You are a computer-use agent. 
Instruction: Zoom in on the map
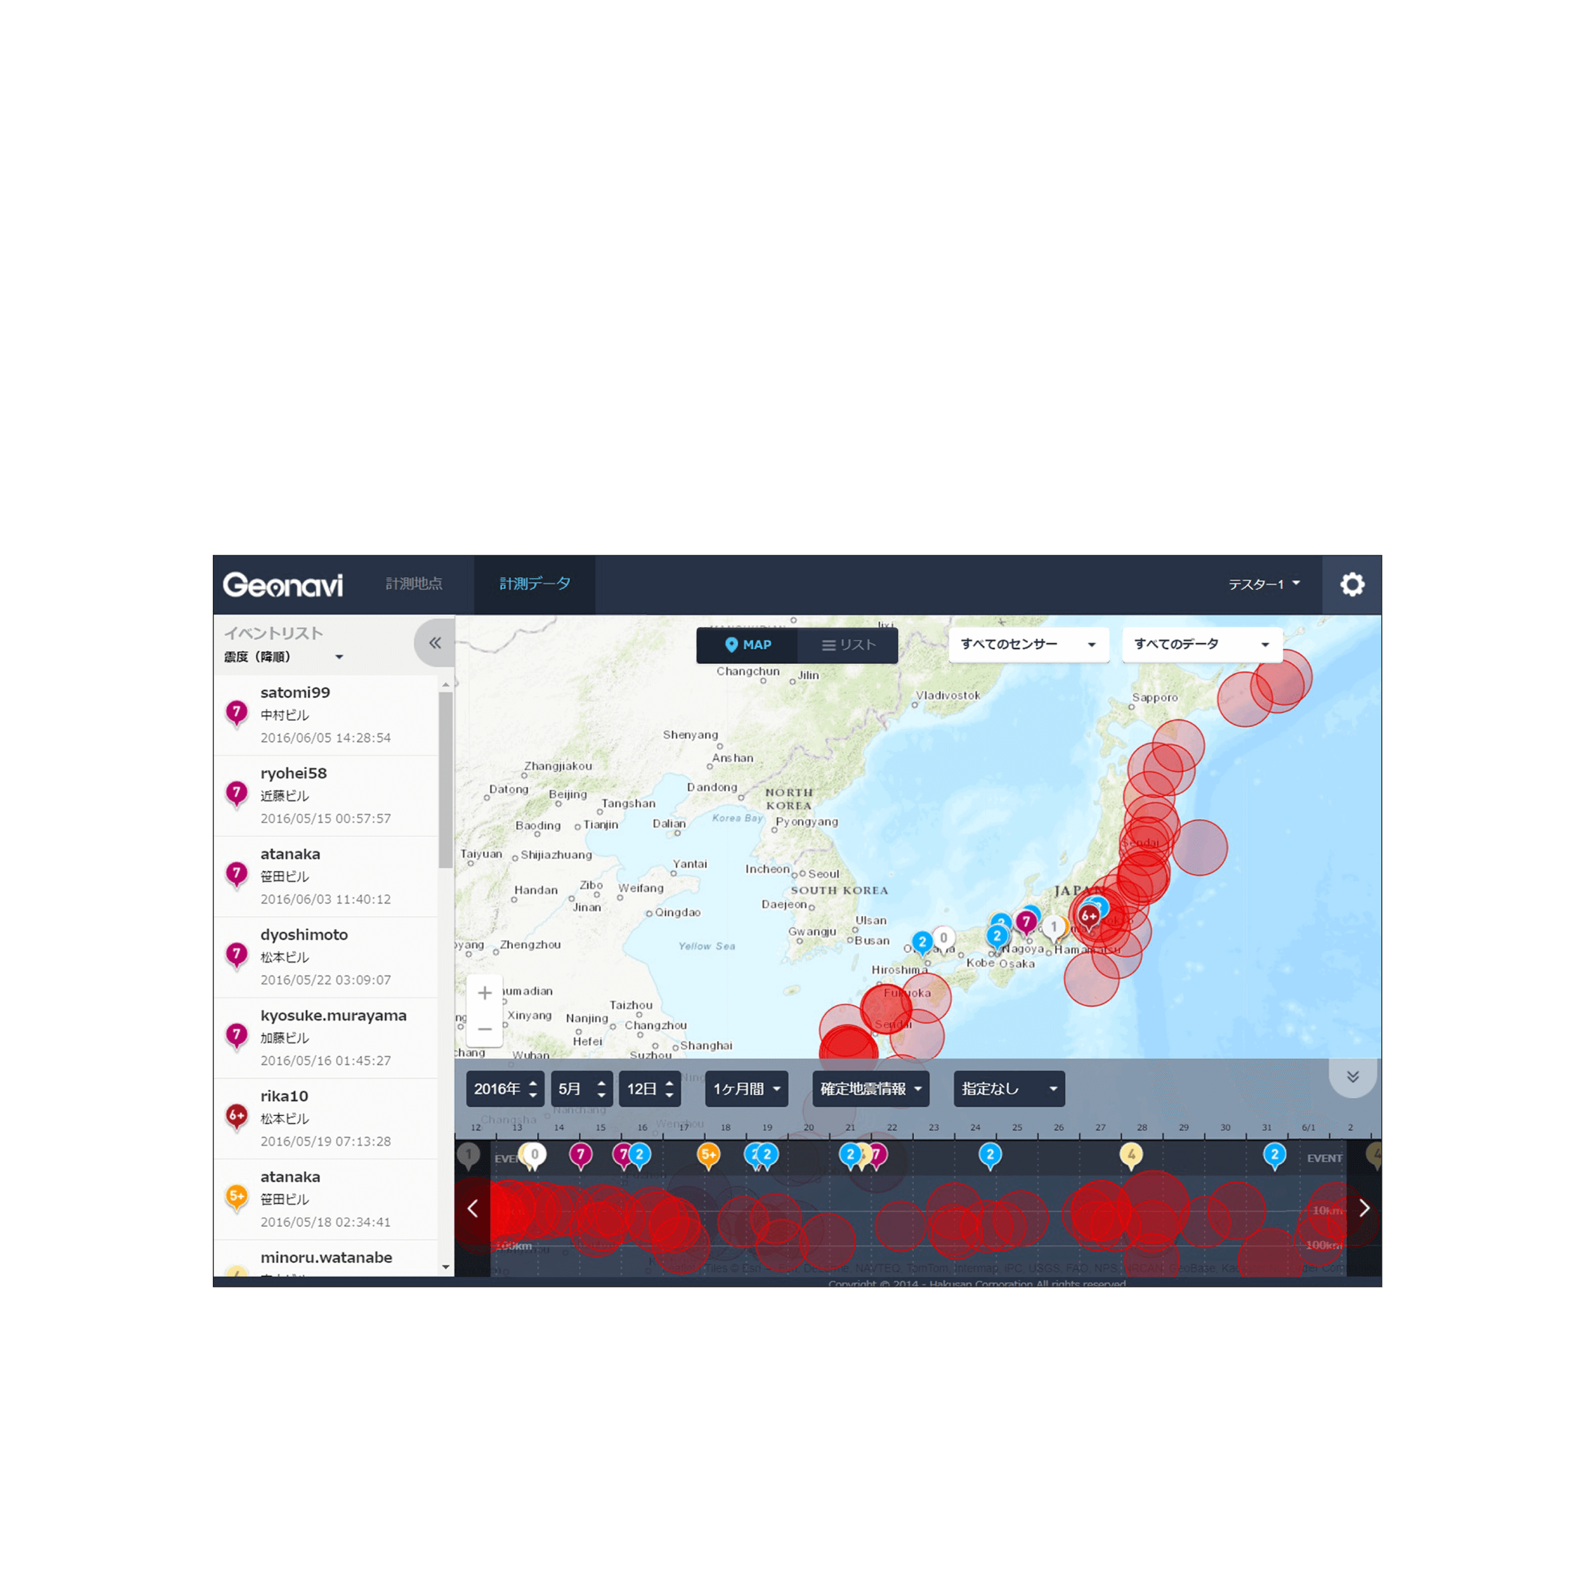point(485,993)
